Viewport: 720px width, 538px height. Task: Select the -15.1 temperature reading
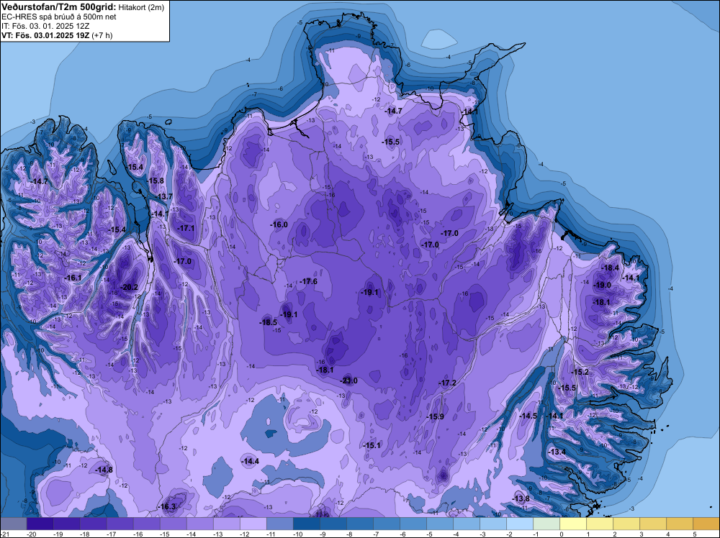[372, 445]
